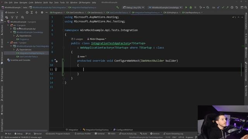
Task: Open the Refactor menu
Action: tap(38, 3)
